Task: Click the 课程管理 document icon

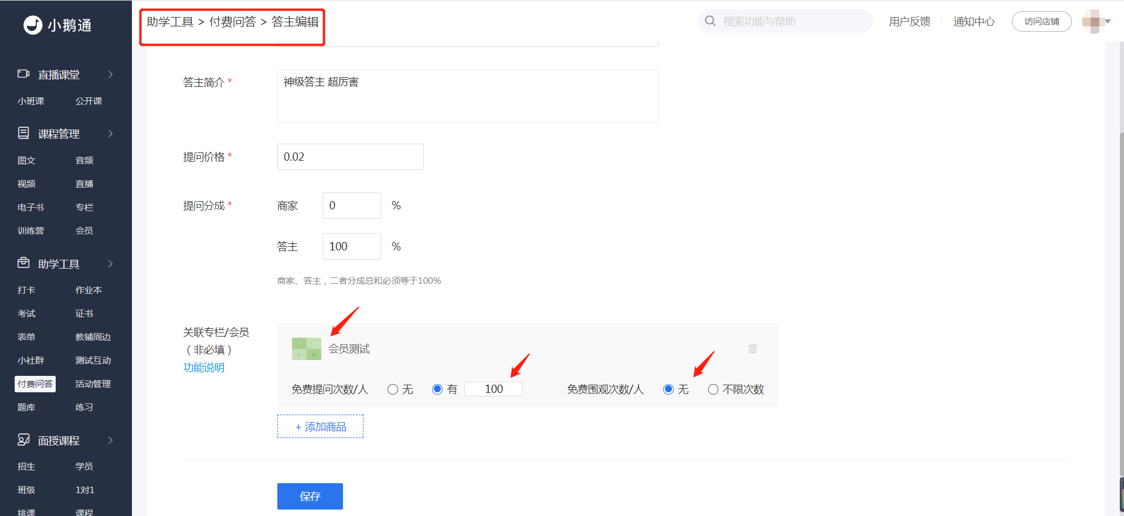Action: pyautogui.click(x=23, y=133)
